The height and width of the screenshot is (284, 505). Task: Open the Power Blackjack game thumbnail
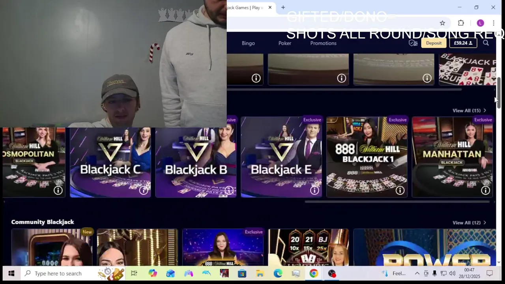[x=425, y=247]
